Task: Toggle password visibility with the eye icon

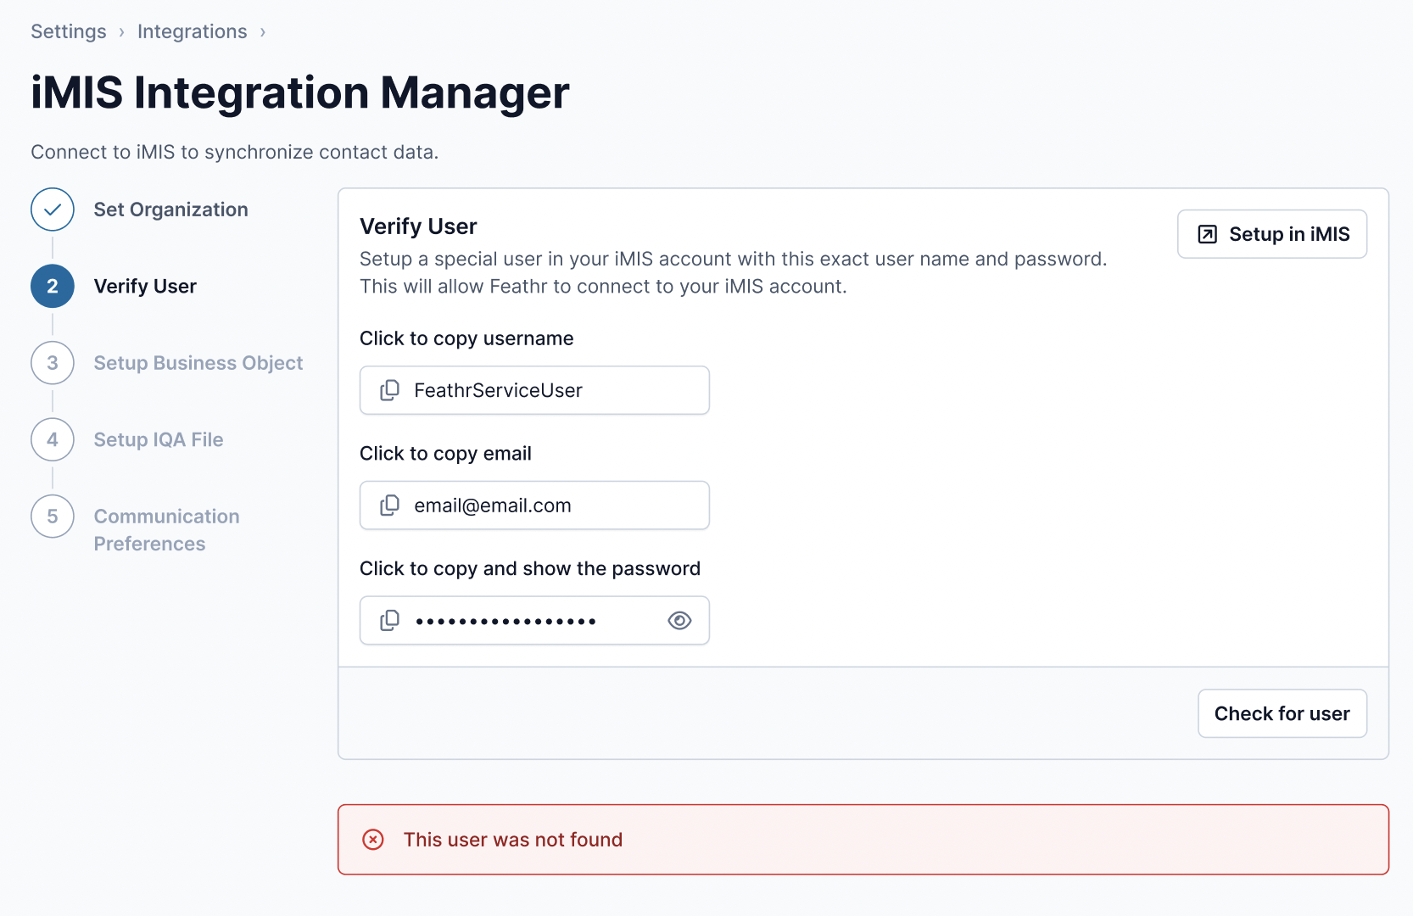Action: [679, 621]
